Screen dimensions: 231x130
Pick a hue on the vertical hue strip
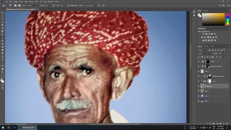point(228,19)
